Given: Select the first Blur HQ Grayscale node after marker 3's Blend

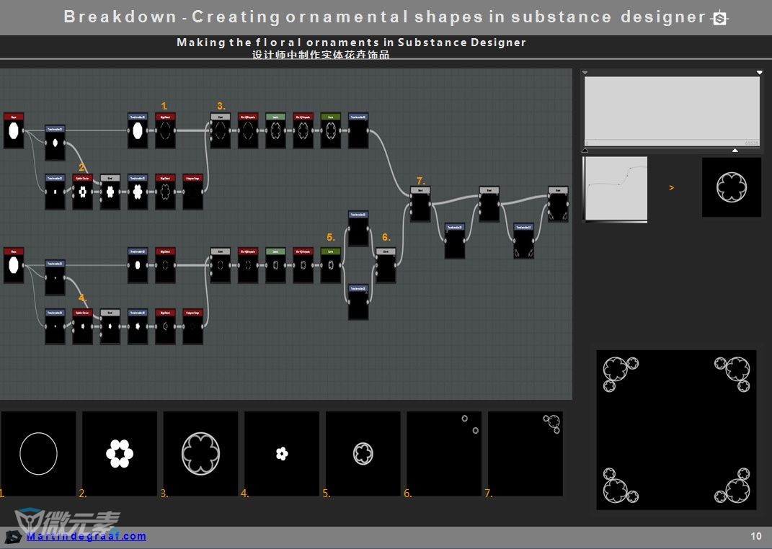Looking at the screenshot, I should click(x=248, y=130).
